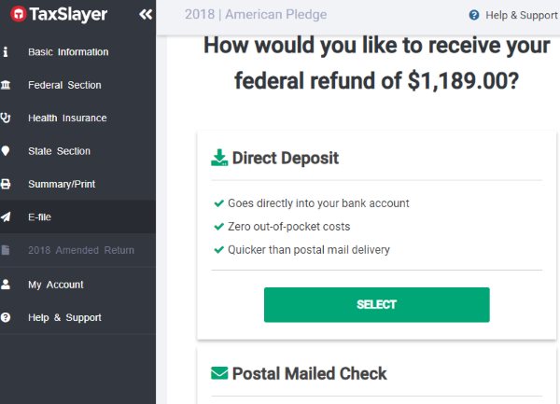This screenshot has height=404, width=560.
Task: Open Basic Information section
Action: coord(68,52)
